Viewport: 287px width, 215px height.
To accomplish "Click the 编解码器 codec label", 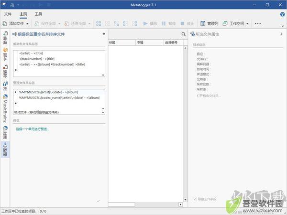I will (204, 64).
